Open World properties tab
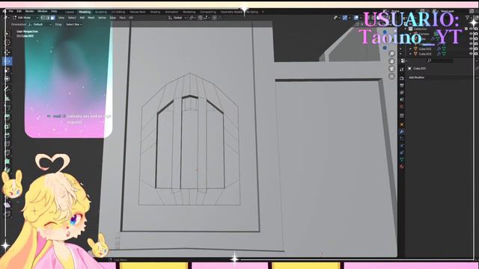 [x=402, y=106]
